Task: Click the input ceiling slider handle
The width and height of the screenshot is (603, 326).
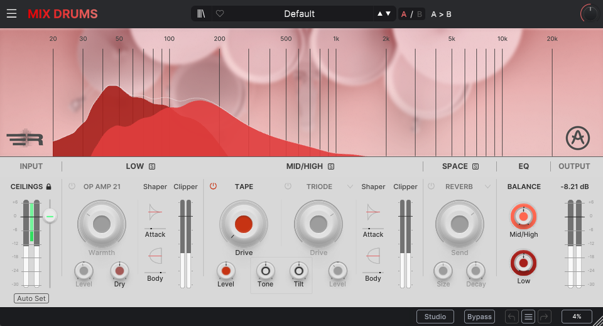Action: [50, 216]
